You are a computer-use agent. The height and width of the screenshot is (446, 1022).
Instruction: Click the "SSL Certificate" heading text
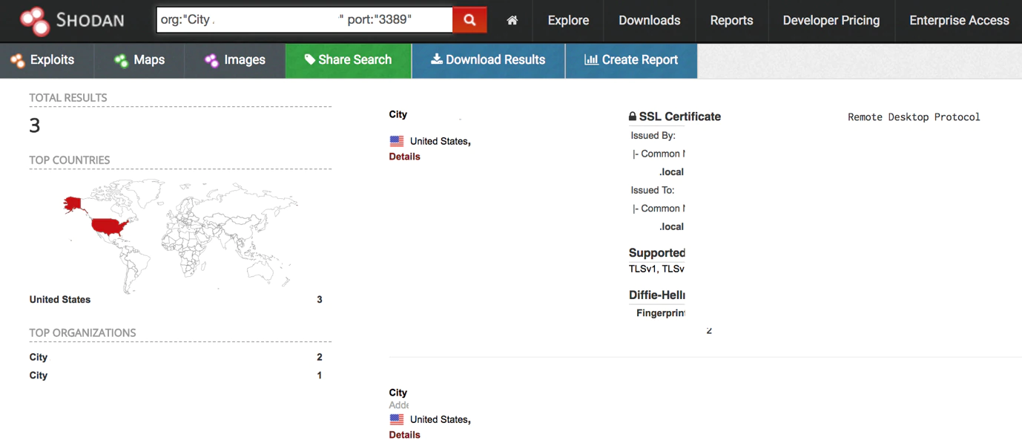pyautogui.click(x=680, y=117)
